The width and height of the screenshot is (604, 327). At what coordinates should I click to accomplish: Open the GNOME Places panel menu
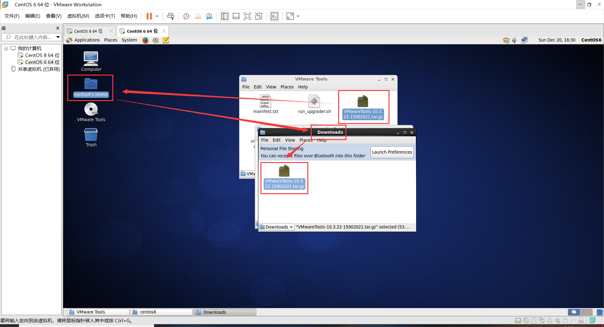coord(111,40)
